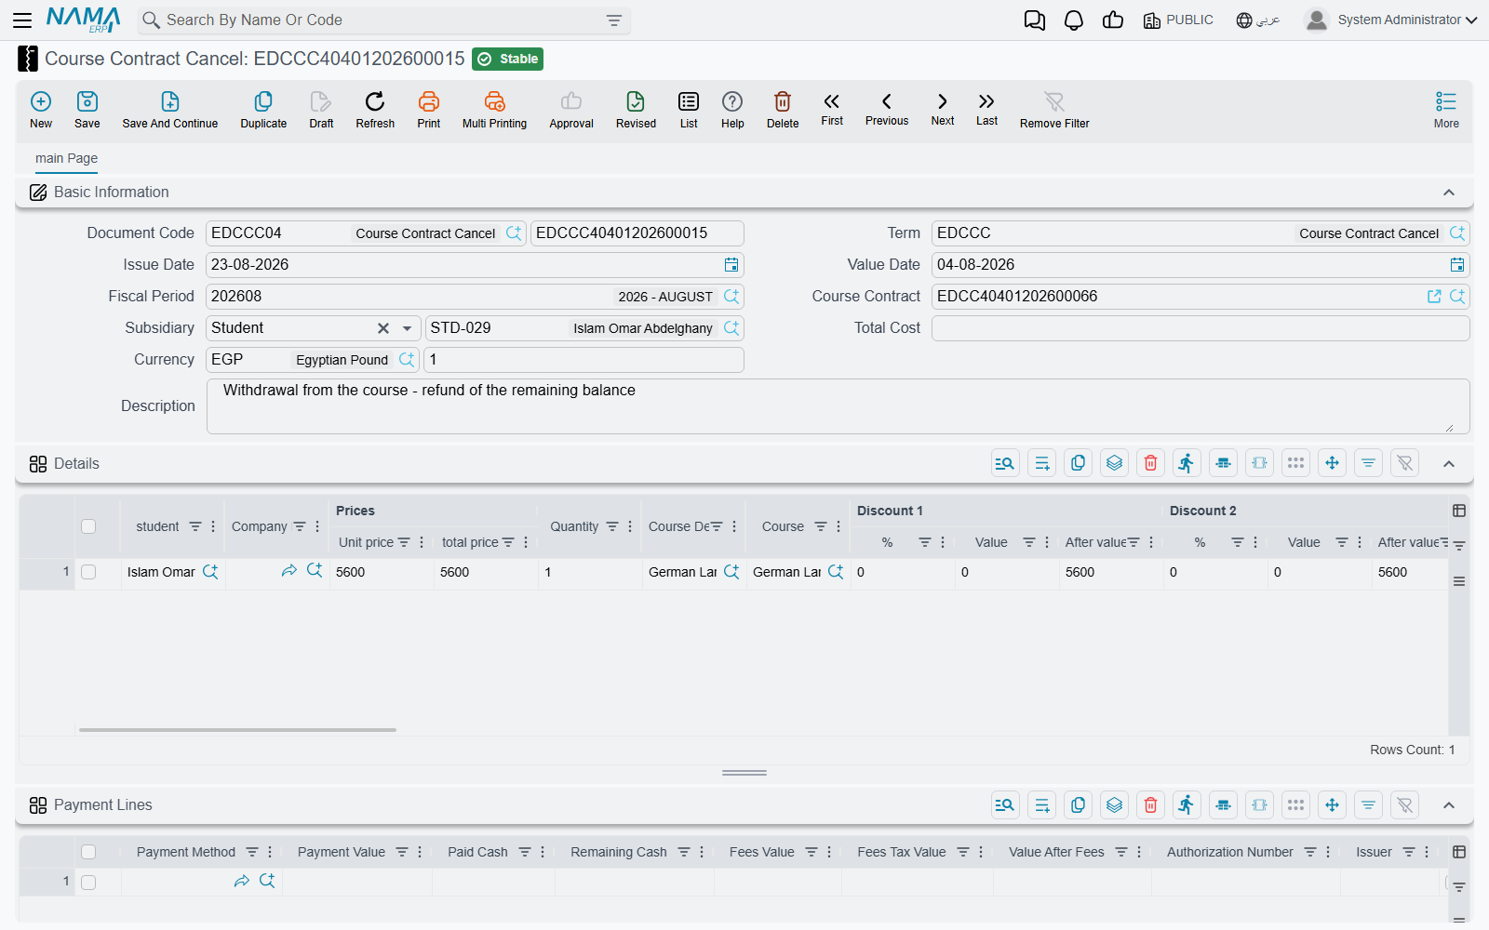Check the first Payment Lines row checkbox
The width and height of the screenshot is (1489, 930).
pyautogui.click(x=88, y=882)
